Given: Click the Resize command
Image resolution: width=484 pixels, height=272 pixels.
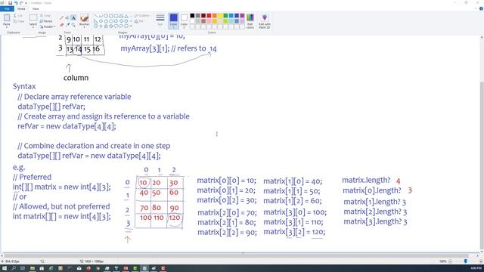Looking at the screenshot, I should (46, 21).
